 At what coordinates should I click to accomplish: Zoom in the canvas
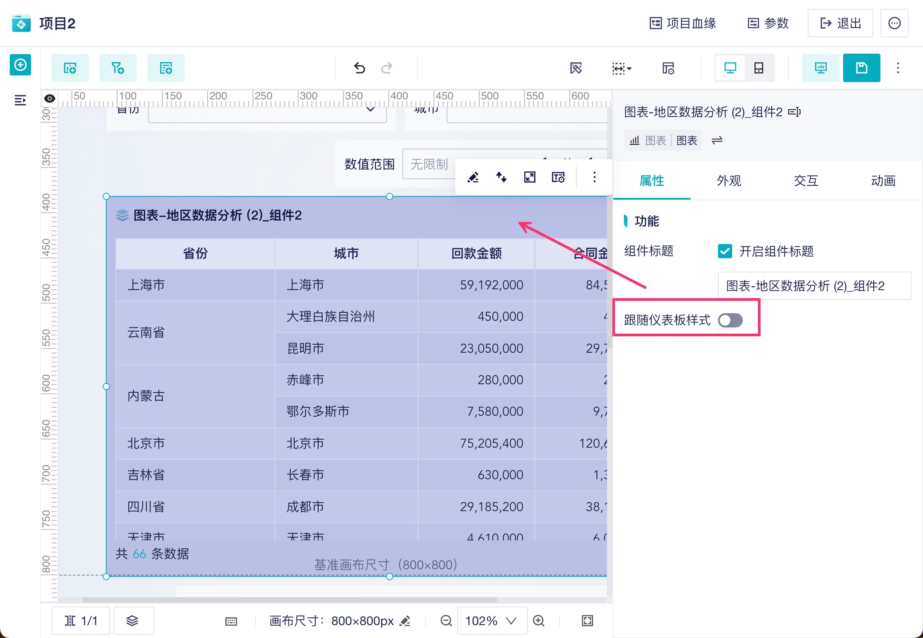point(539,621)
